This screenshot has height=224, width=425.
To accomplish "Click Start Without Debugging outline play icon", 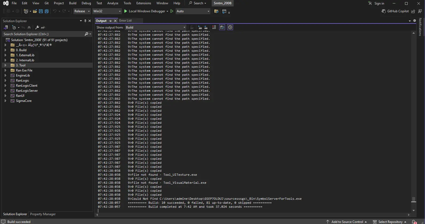I will pyautogui.click(x=172, y=11).
